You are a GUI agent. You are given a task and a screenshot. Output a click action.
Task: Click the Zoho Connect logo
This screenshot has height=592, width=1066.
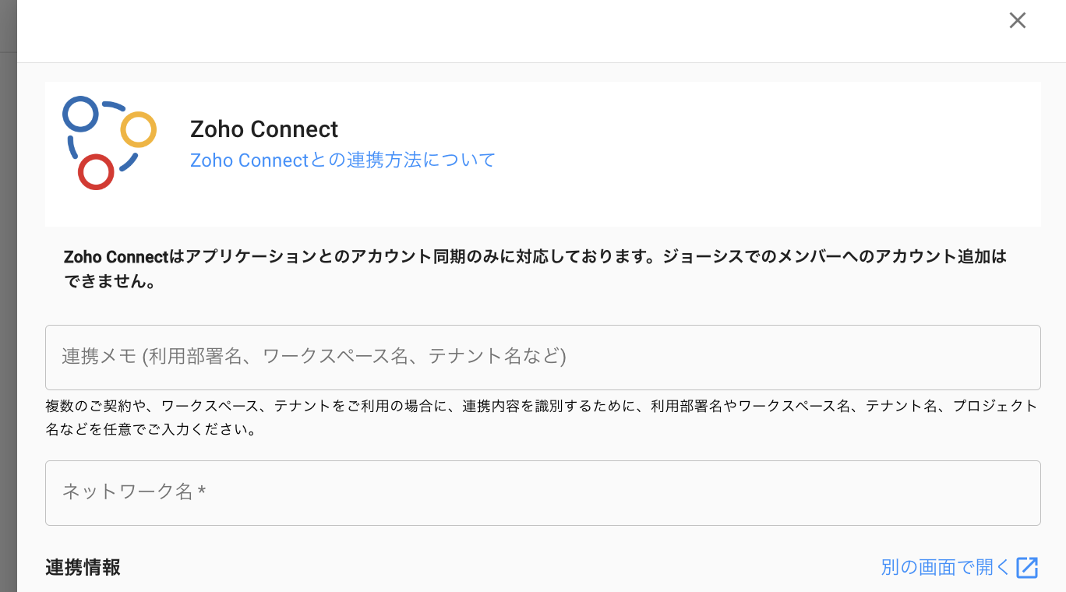pyautogui.click(x=109, y=143)
